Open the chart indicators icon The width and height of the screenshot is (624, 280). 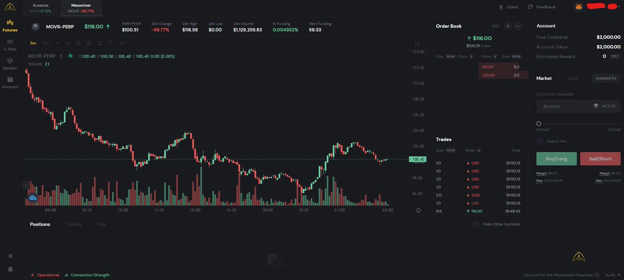[79, 43]
